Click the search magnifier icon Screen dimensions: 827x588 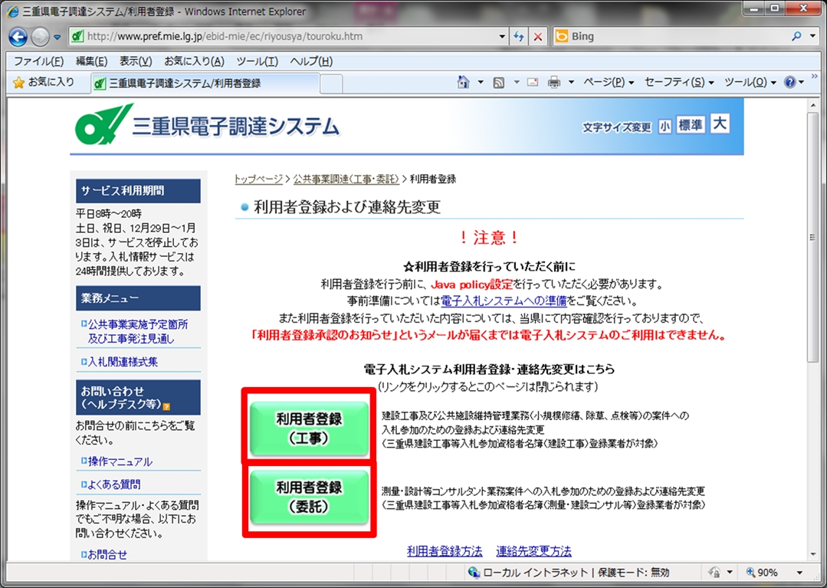tap(796, 36)
